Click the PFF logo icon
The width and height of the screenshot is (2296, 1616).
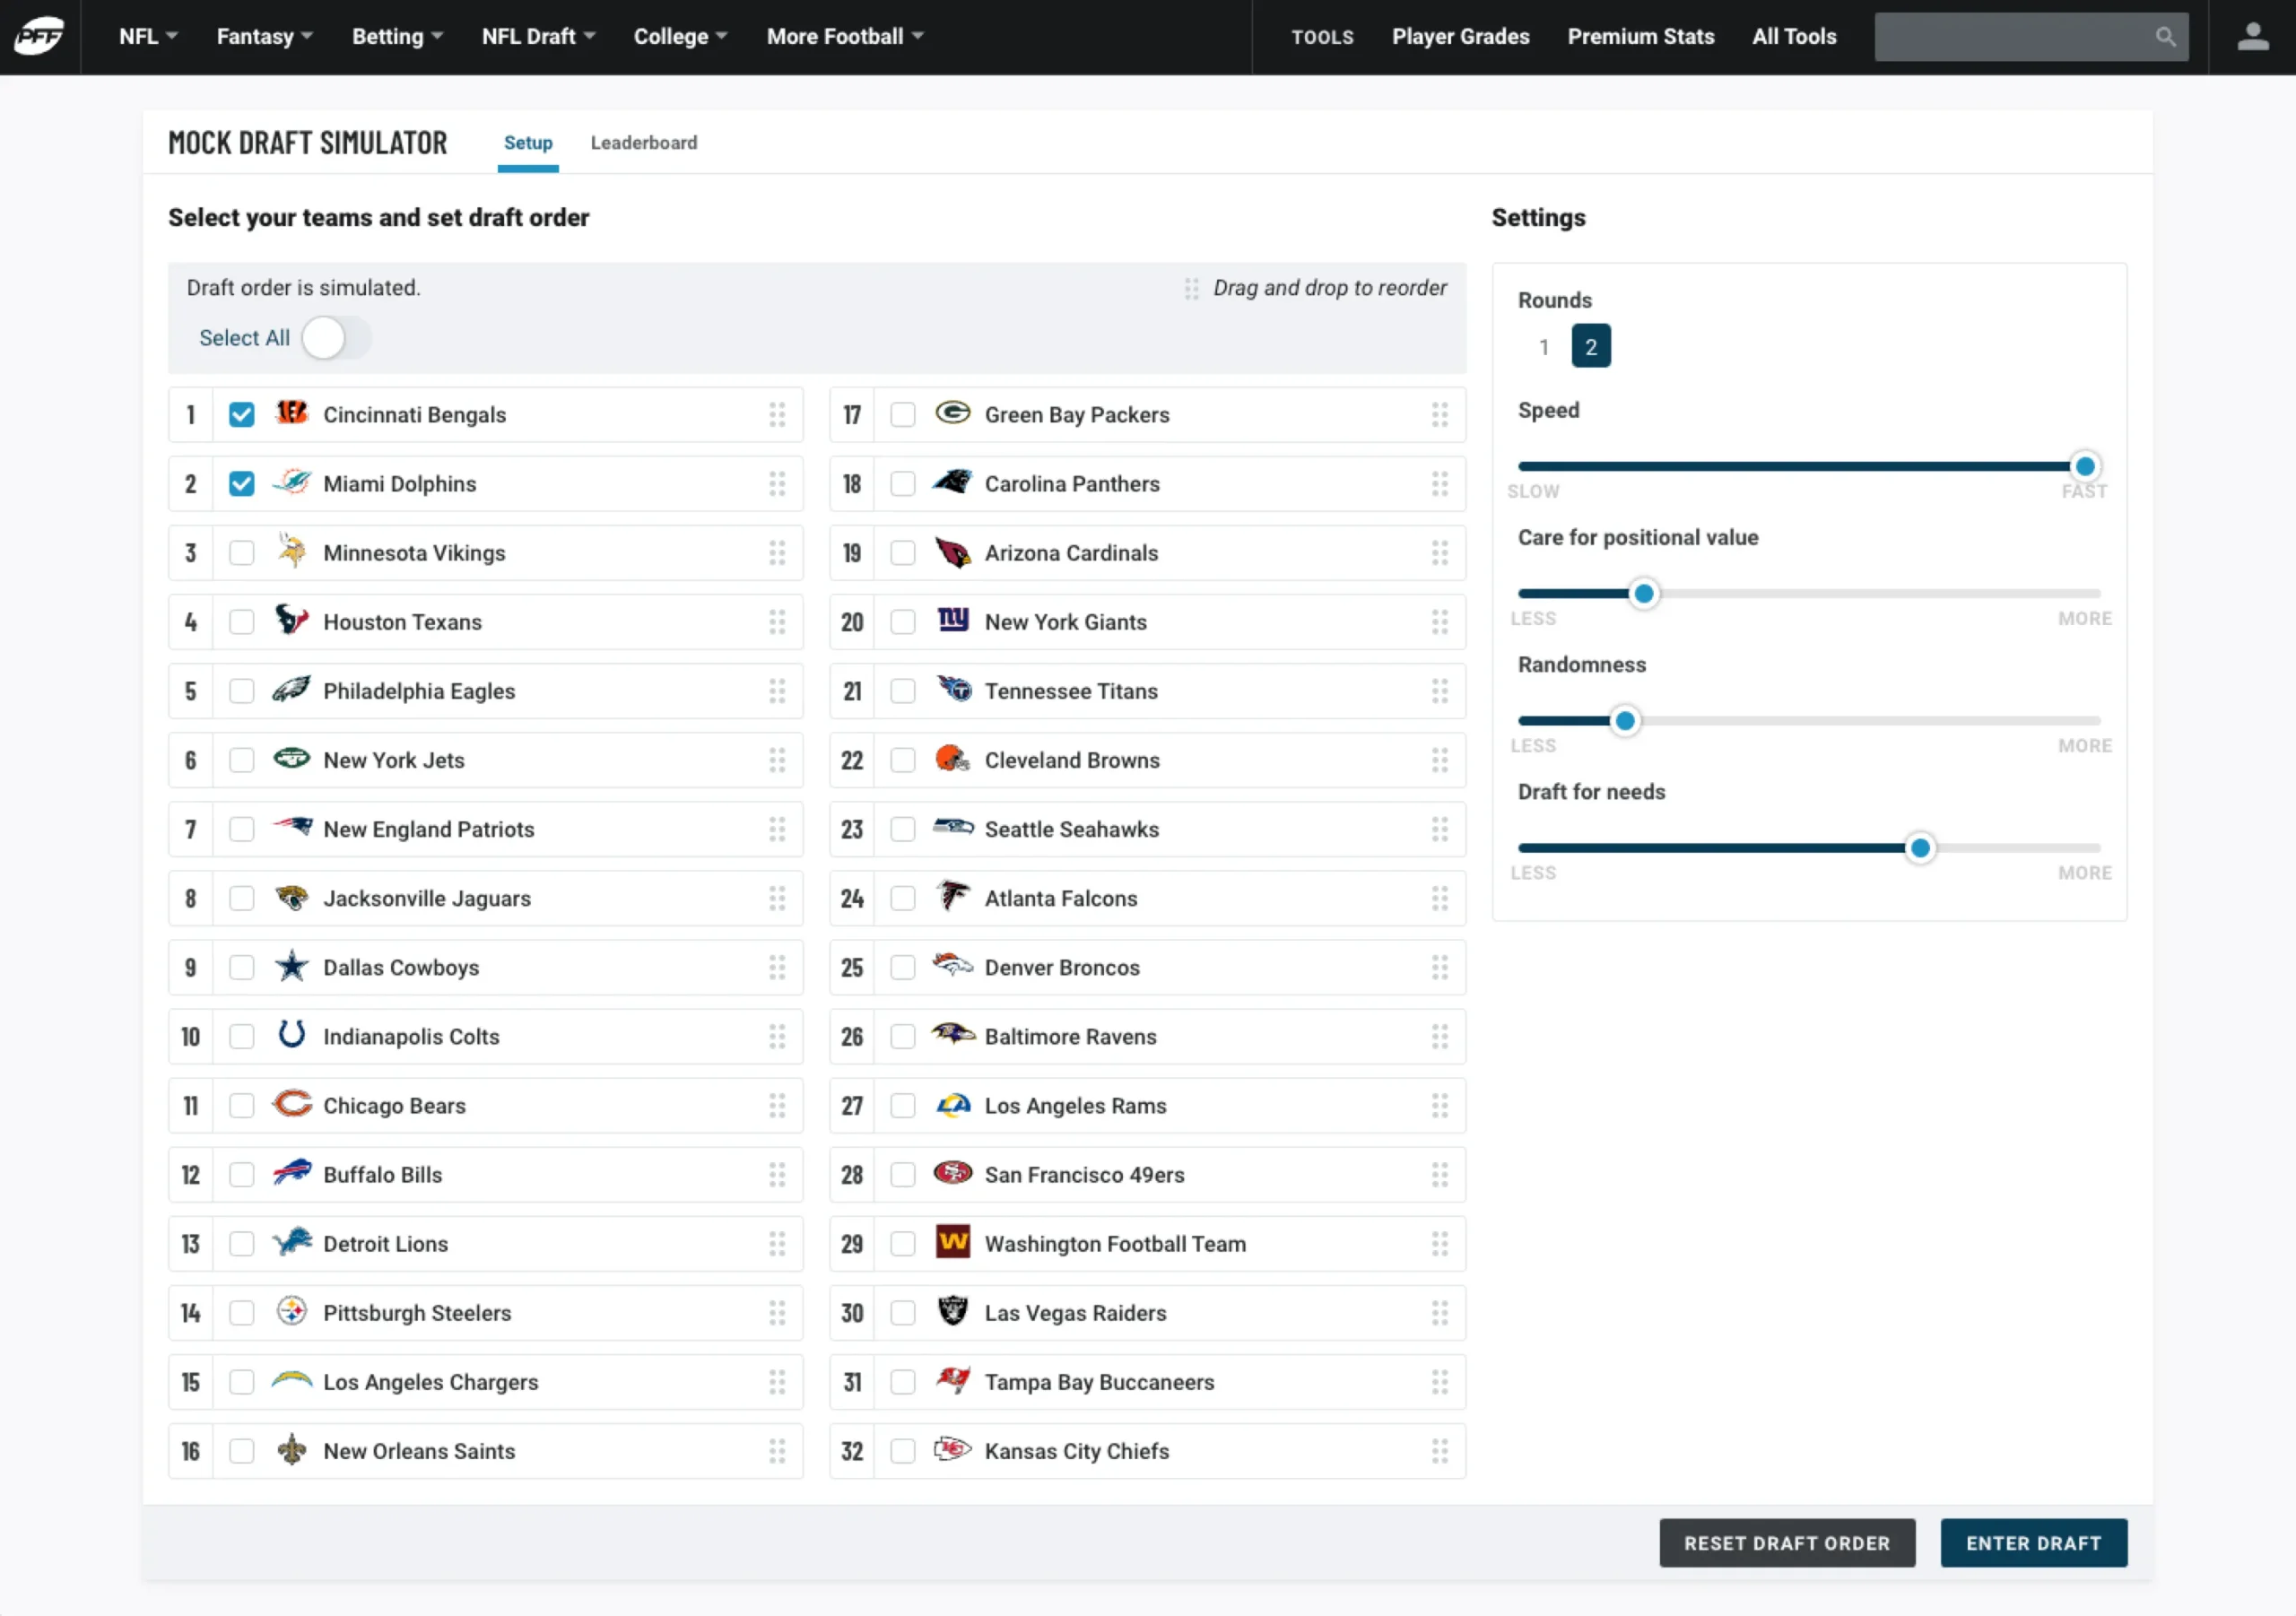[x=39, y=37]
